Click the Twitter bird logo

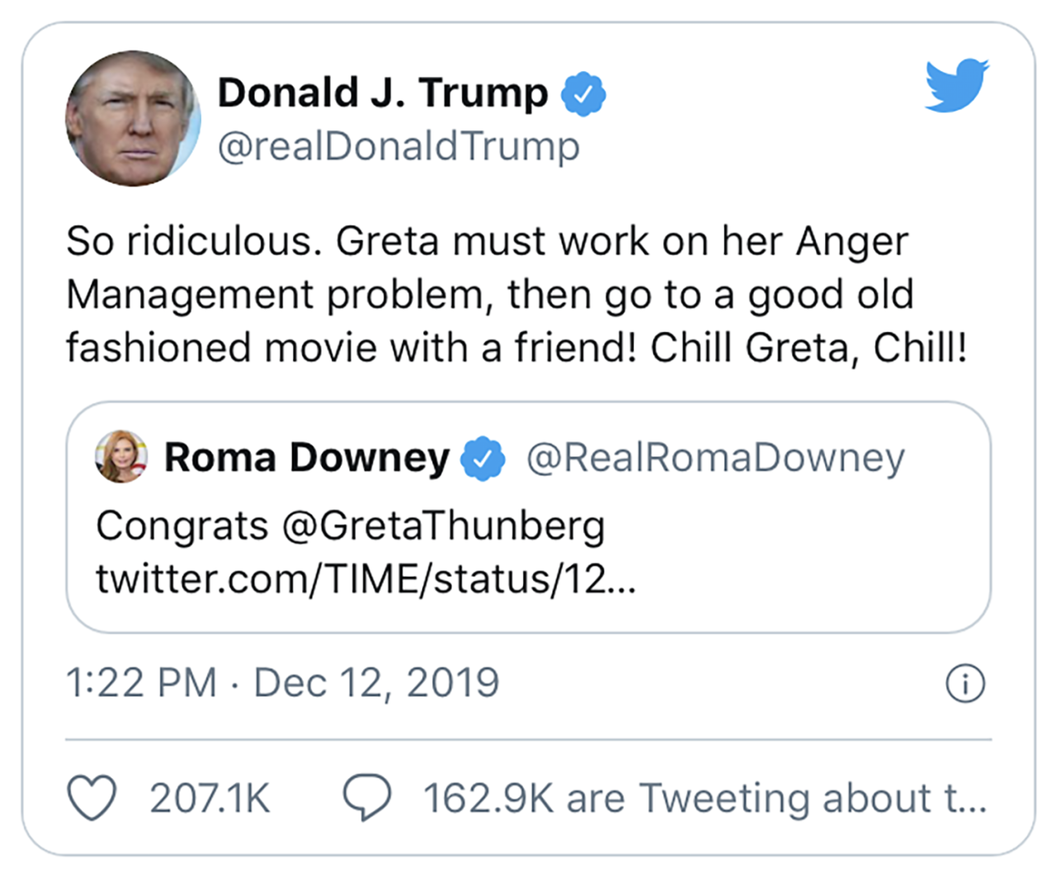pyautogui.click(x=956, y=85)
